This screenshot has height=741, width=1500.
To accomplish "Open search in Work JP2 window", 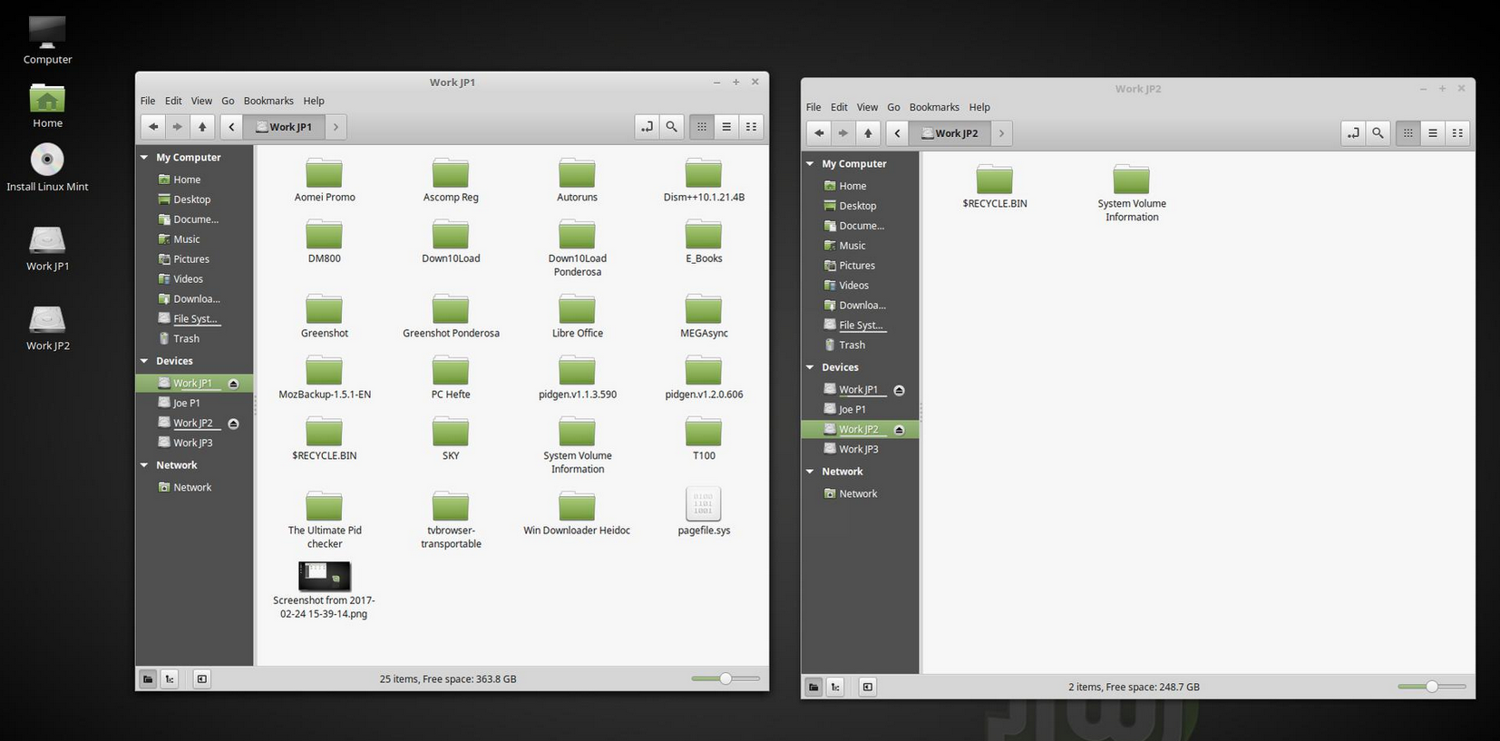I will coord(1378,133).
